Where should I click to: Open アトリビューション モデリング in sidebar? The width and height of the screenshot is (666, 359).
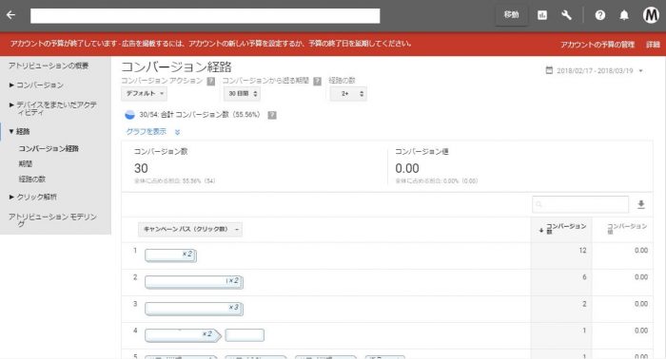click(52, 220)
